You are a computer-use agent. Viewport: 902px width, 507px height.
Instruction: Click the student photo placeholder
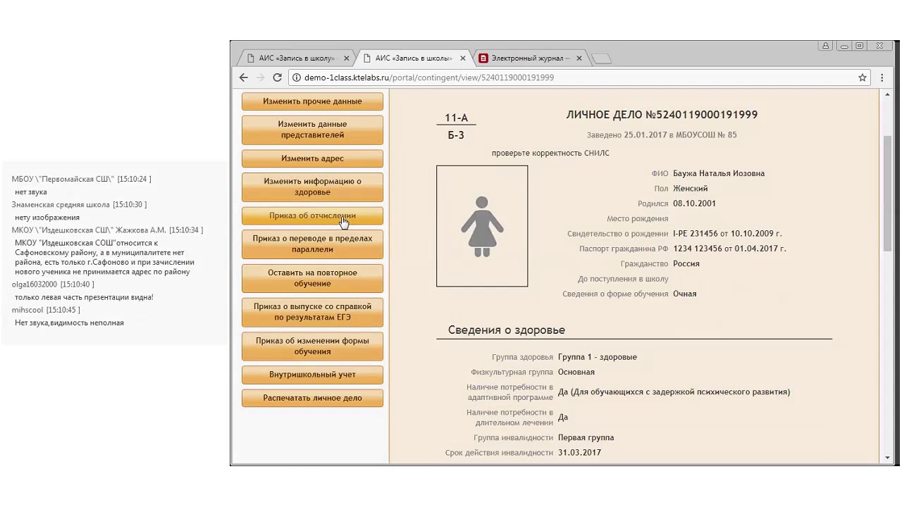[482, 226]
